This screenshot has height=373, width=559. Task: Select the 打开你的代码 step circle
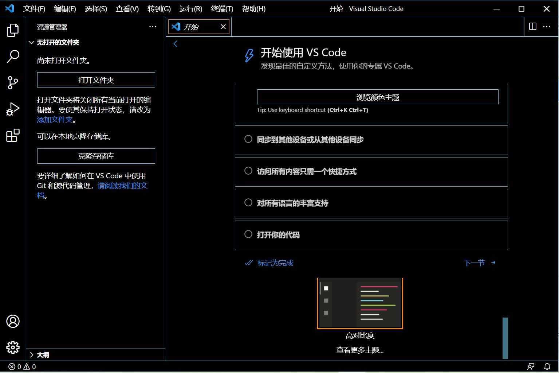(248, 234)
